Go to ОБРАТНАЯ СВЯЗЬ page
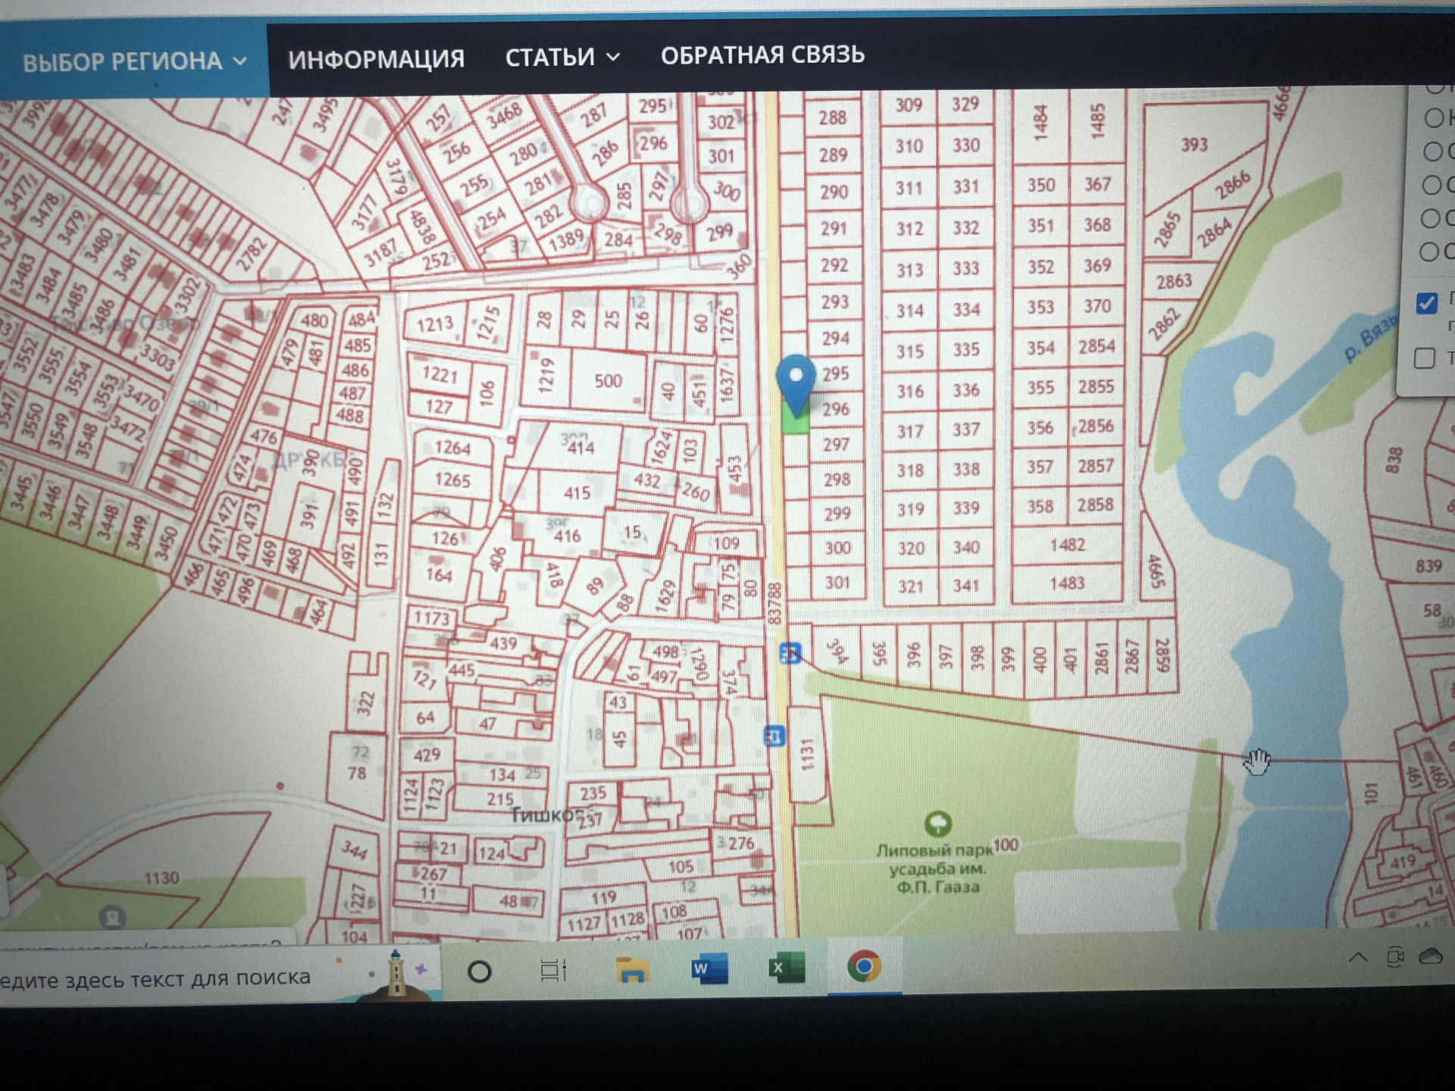This screenshot has height=1091, width=1455. (762, 55)
